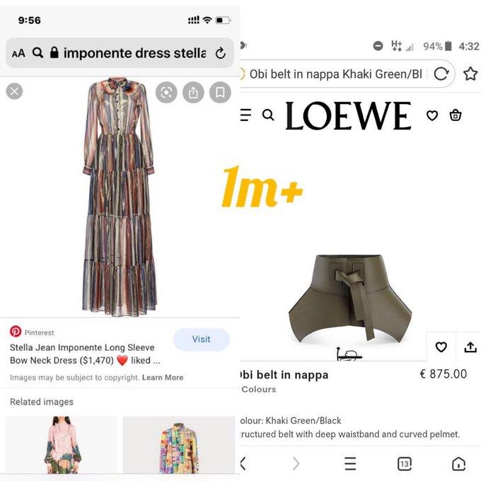Open the Loewe hamburger menu

[x=245, y=115]
